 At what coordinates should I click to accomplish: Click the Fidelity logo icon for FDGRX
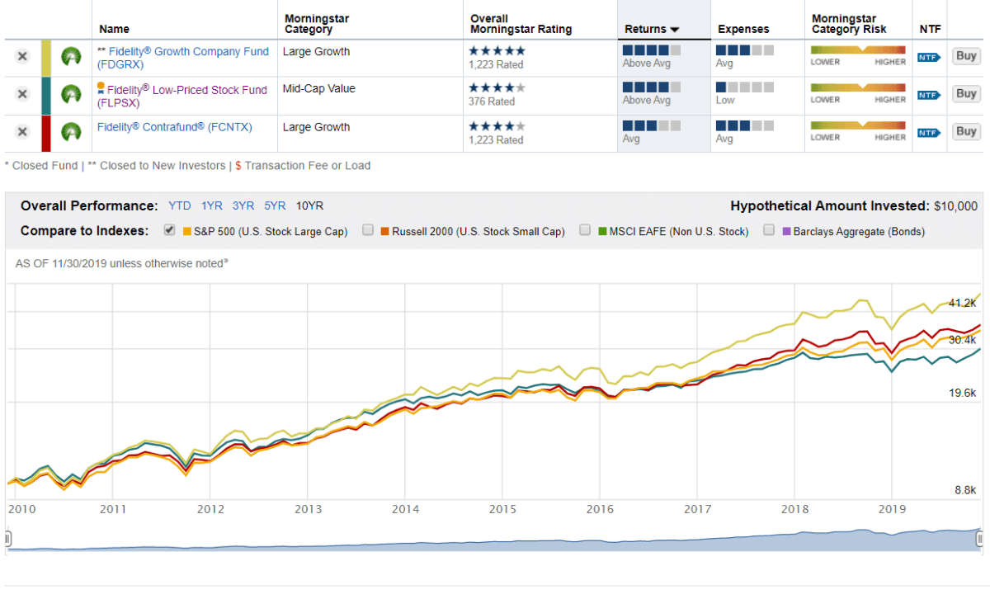pos(71,56)
